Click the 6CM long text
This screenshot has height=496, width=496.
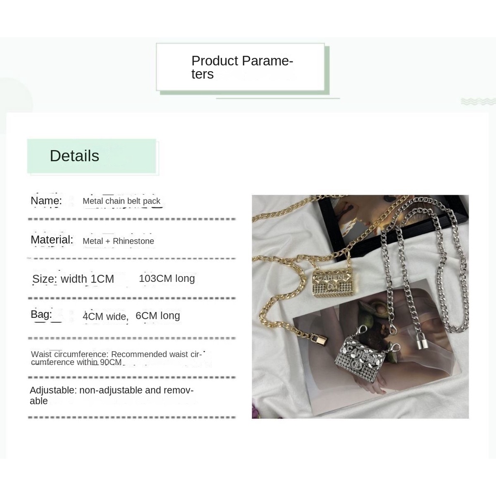click(x=158, y=316)
